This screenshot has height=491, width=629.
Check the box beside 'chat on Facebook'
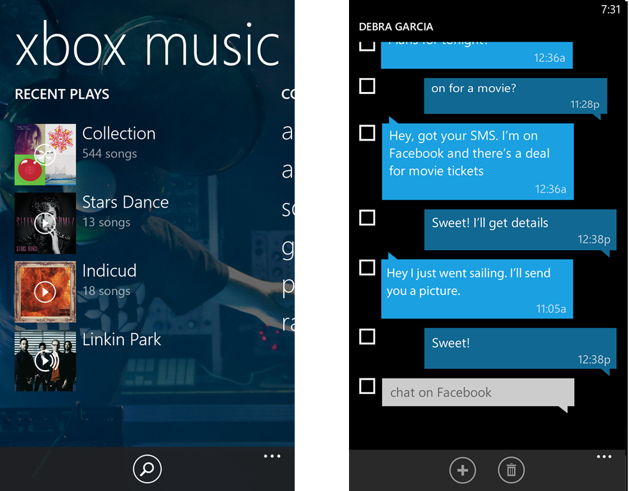367,386
